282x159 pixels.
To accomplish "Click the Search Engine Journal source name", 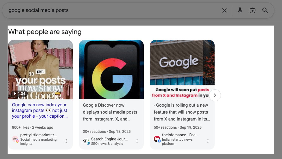I will [x=110, y=139].
